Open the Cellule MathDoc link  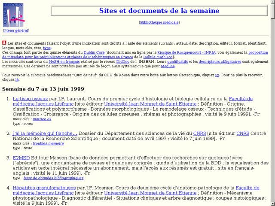coord(158,57)
